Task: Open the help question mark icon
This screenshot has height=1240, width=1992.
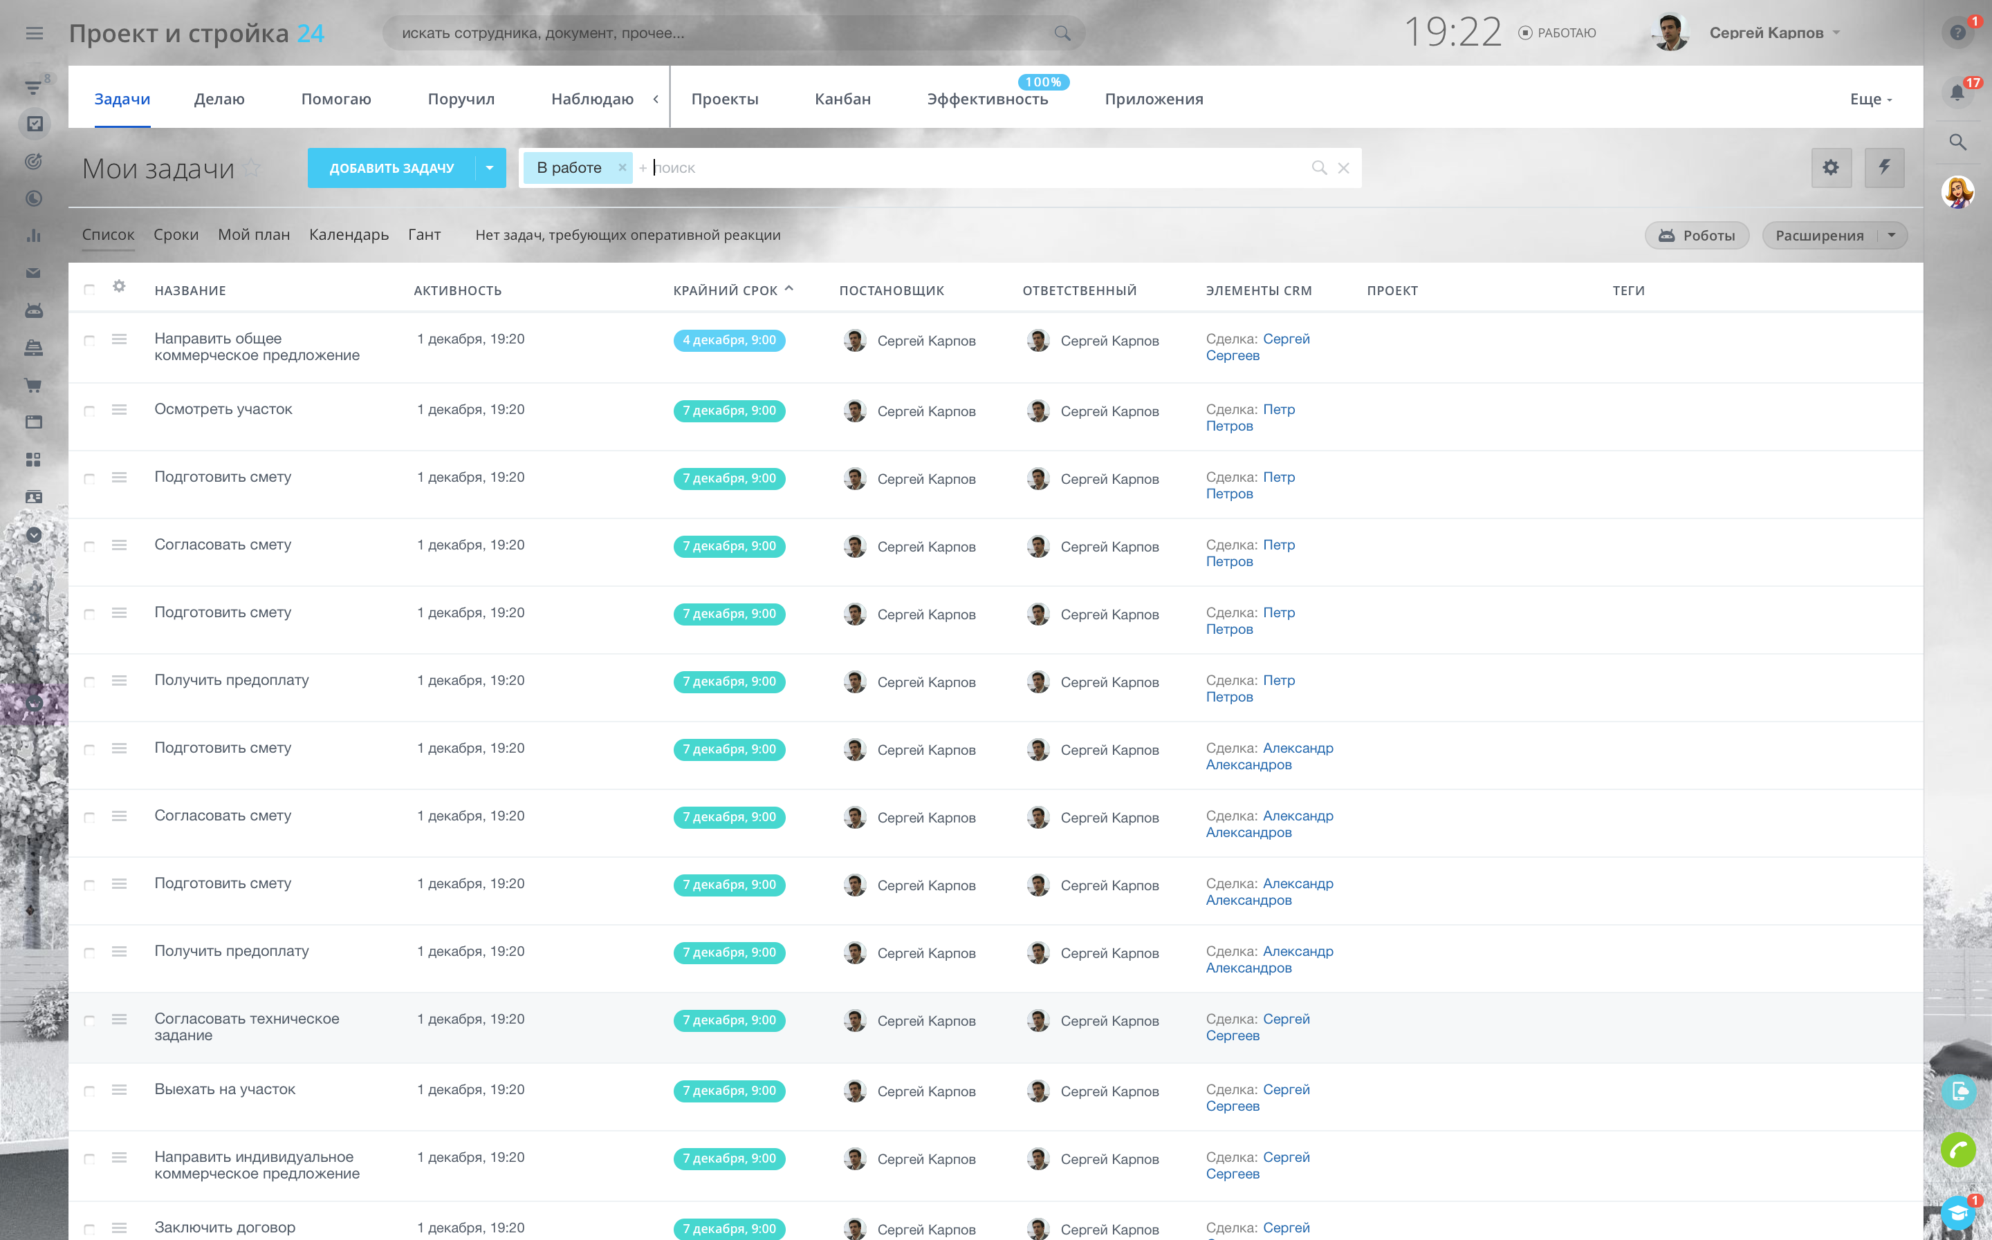Action: click(x=1957, y=32)
